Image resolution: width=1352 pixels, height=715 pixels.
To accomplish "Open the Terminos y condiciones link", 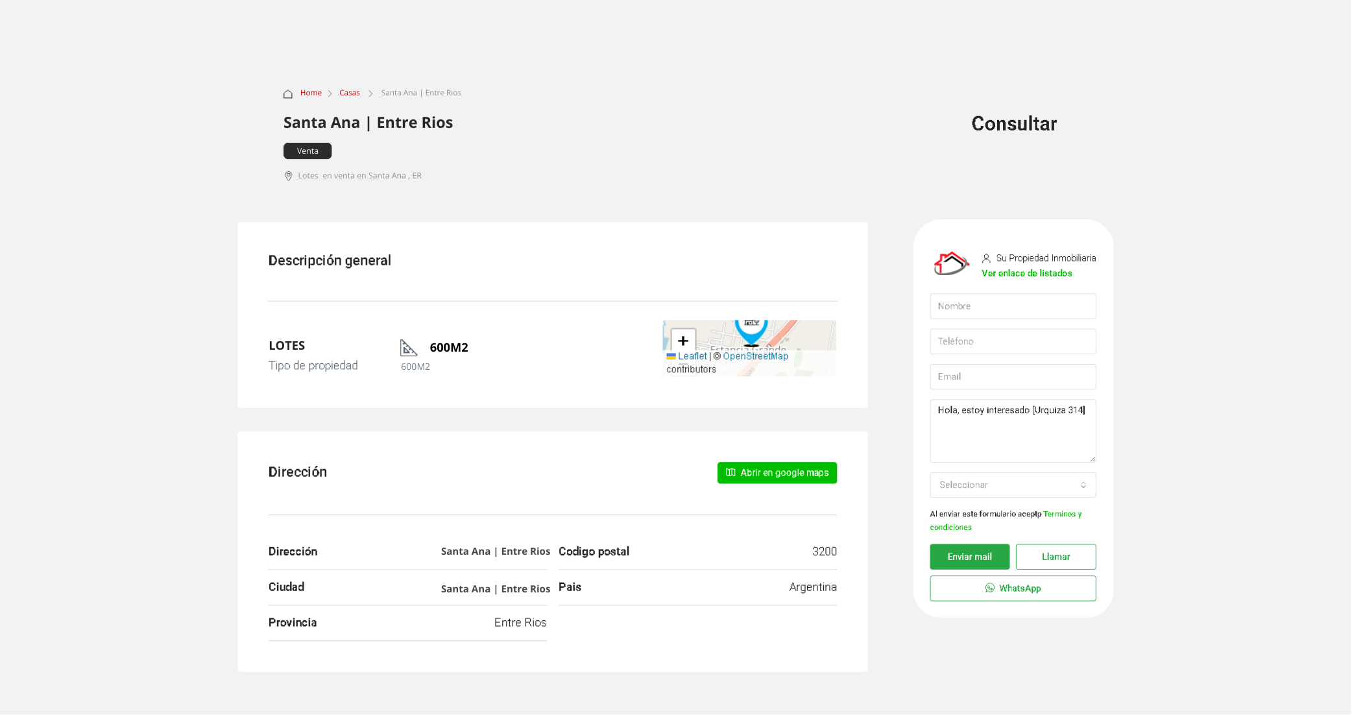I will click(1061, 514).
